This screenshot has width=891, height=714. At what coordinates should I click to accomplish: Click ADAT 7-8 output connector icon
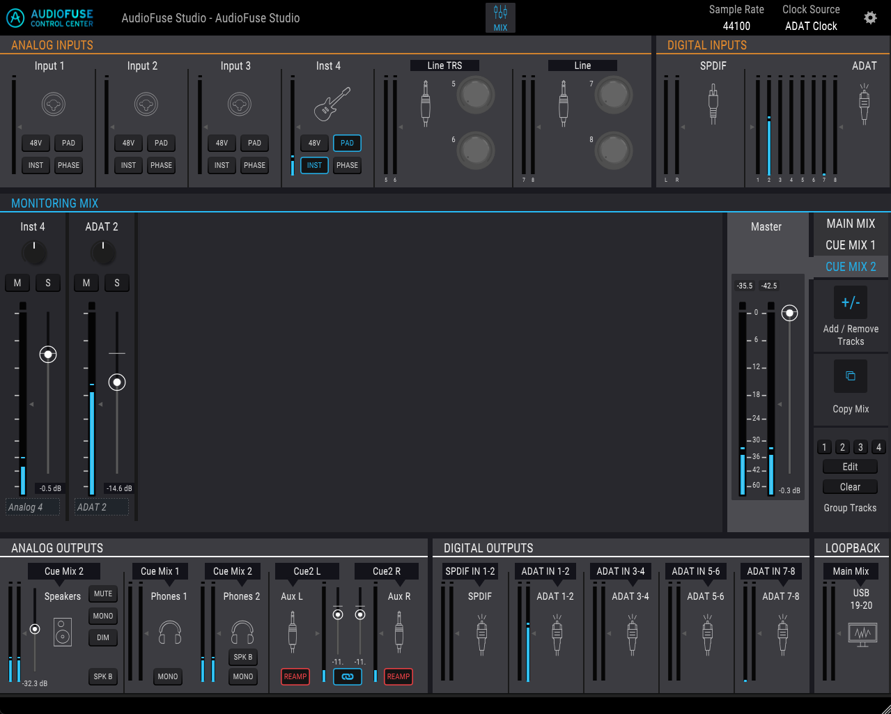[x=782, y=634]
